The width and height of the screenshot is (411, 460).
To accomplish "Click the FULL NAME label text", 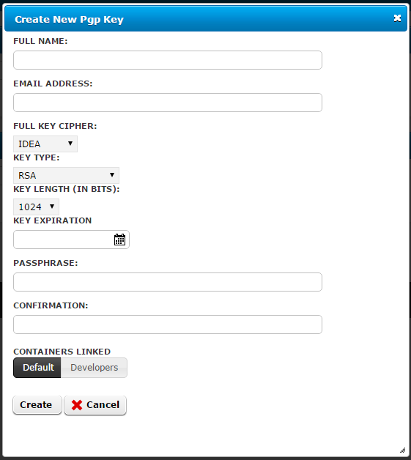I will click(40, 41).
